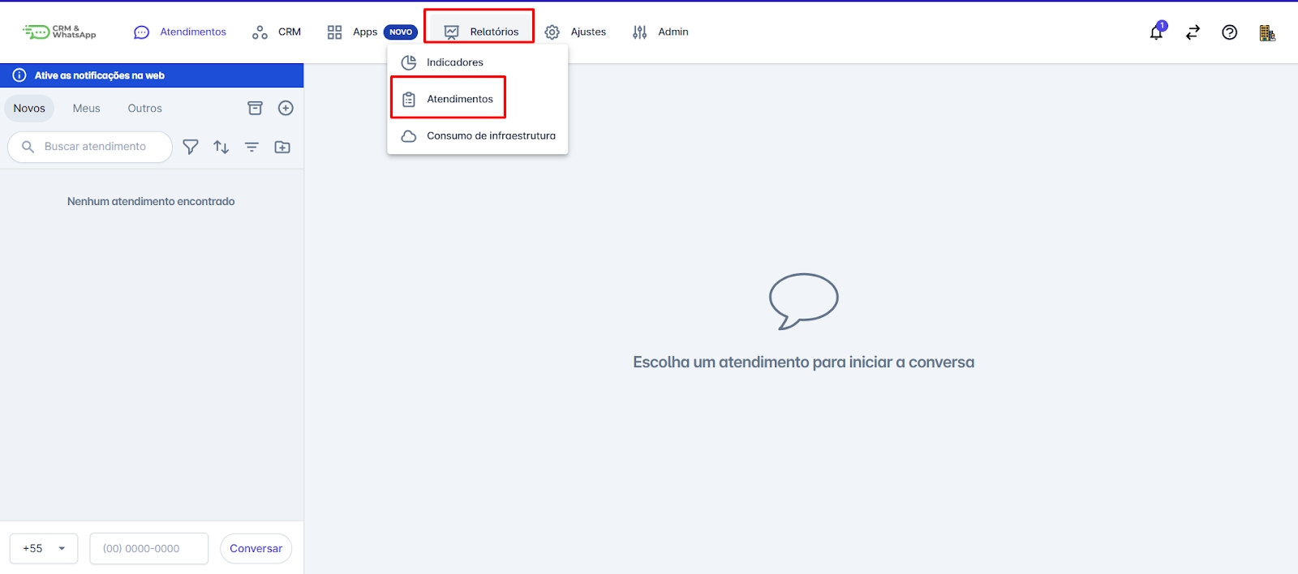Select Indicadores from the Relatórios dropdown
The width and height of the screenshot is (1298, 574).
point(478,62)
